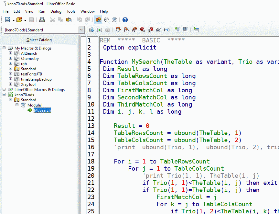Viewport: 279px width, 214px height.
Task: Collapse the keno70.ods document node
Action: [x=4, y=95]
